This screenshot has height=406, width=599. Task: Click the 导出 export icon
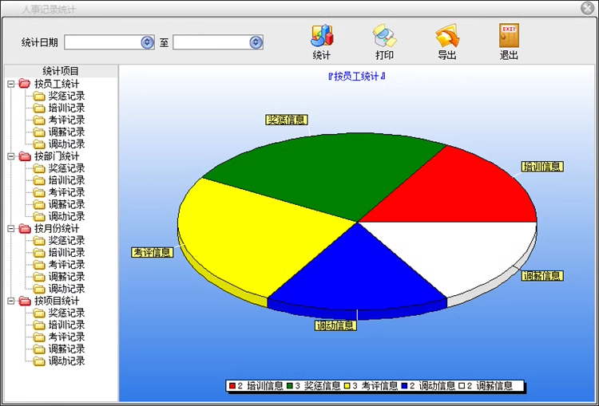(x=447, y=35)
